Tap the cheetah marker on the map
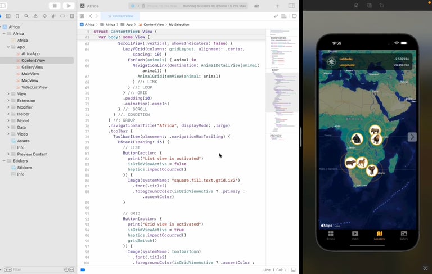 tap(362, 163)
